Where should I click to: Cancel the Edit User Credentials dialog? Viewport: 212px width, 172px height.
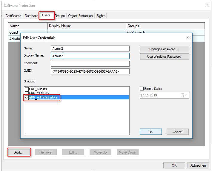point(178,132)
